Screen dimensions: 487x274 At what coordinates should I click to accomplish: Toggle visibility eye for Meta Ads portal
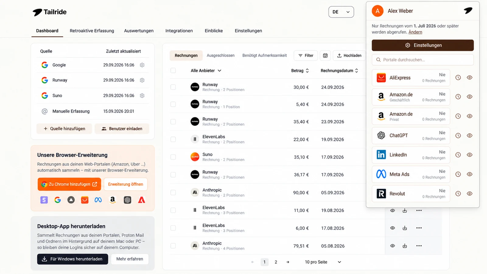[x=470, y=174]
